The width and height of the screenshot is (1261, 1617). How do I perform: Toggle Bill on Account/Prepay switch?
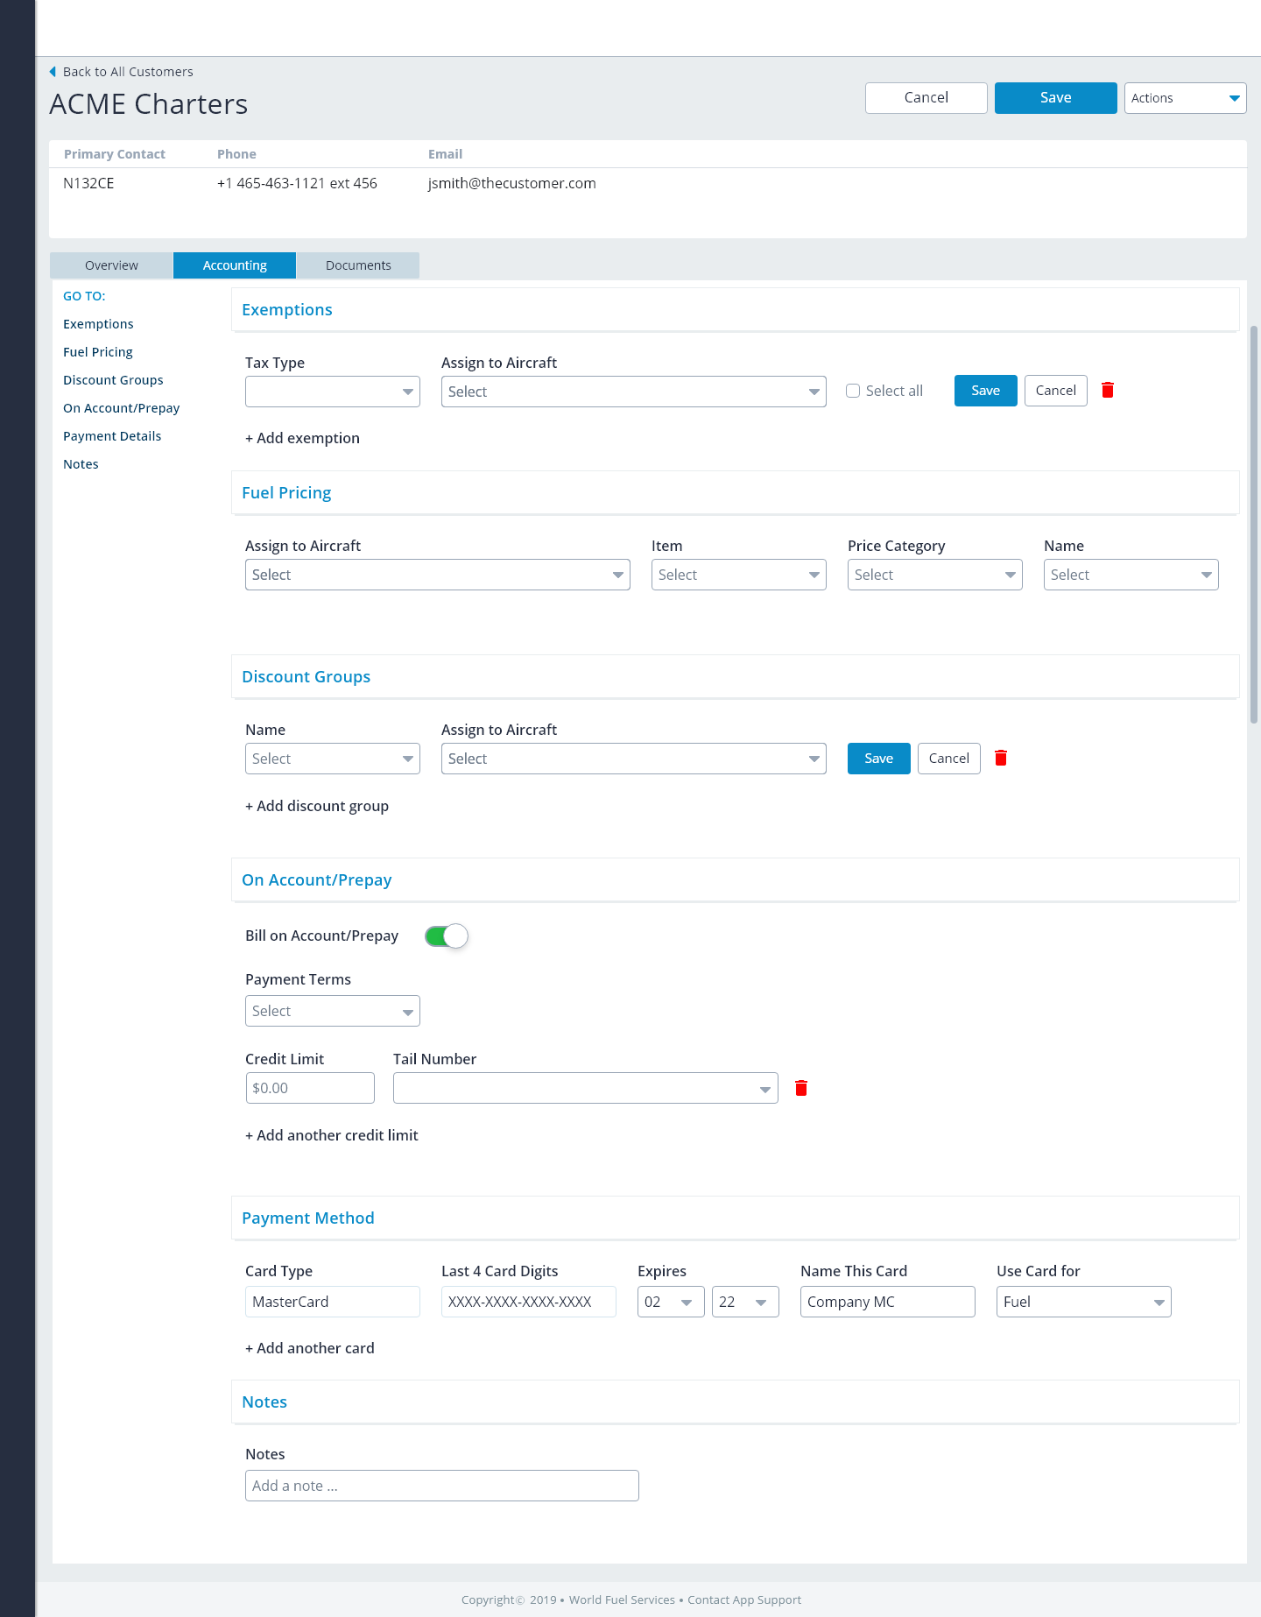(x=447, y=936)
